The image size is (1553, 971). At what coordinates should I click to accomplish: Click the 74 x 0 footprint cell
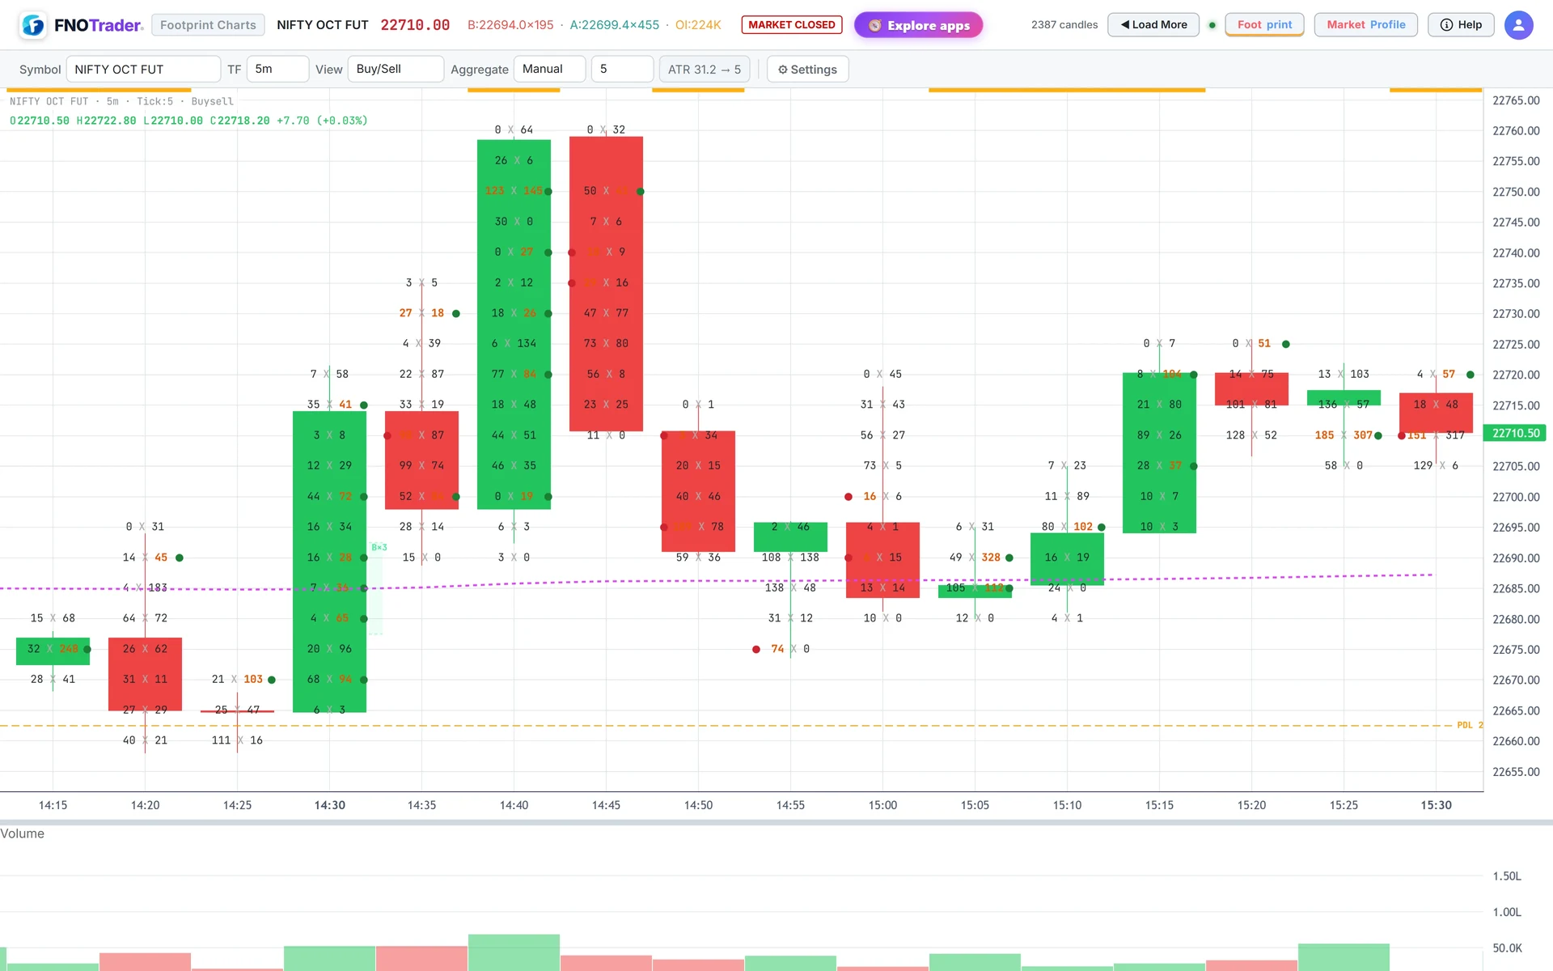coord(790,649)
